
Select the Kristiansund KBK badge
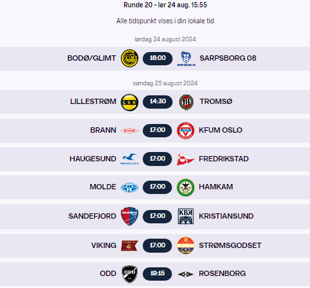pos(185,216)
